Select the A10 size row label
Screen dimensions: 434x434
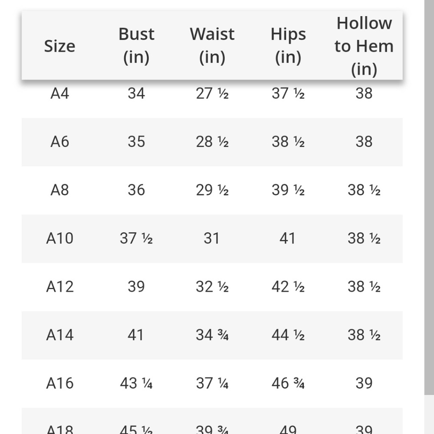[60, 238]
